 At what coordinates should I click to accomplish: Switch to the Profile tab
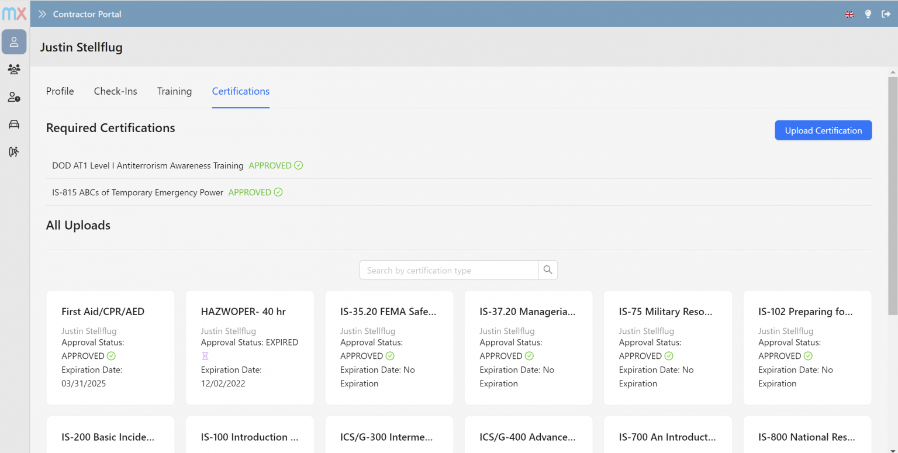(60, 91)
